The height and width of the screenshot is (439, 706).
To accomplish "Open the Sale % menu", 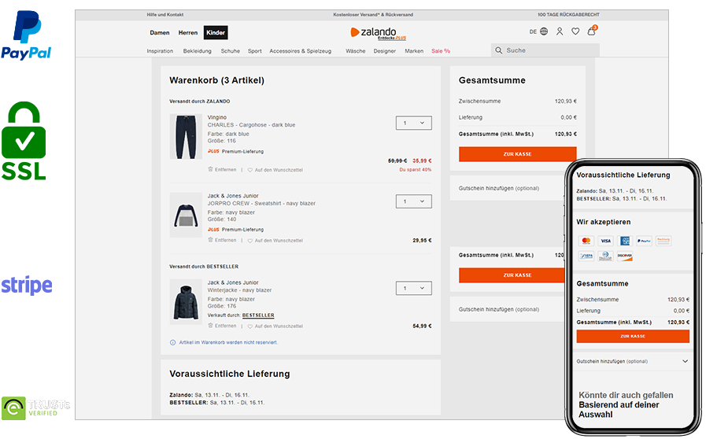I will coord(441,51).
